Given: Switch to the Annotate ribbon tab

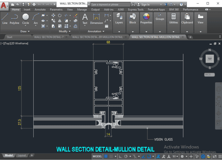Looking at the screenshot, I should pos(40,10).
